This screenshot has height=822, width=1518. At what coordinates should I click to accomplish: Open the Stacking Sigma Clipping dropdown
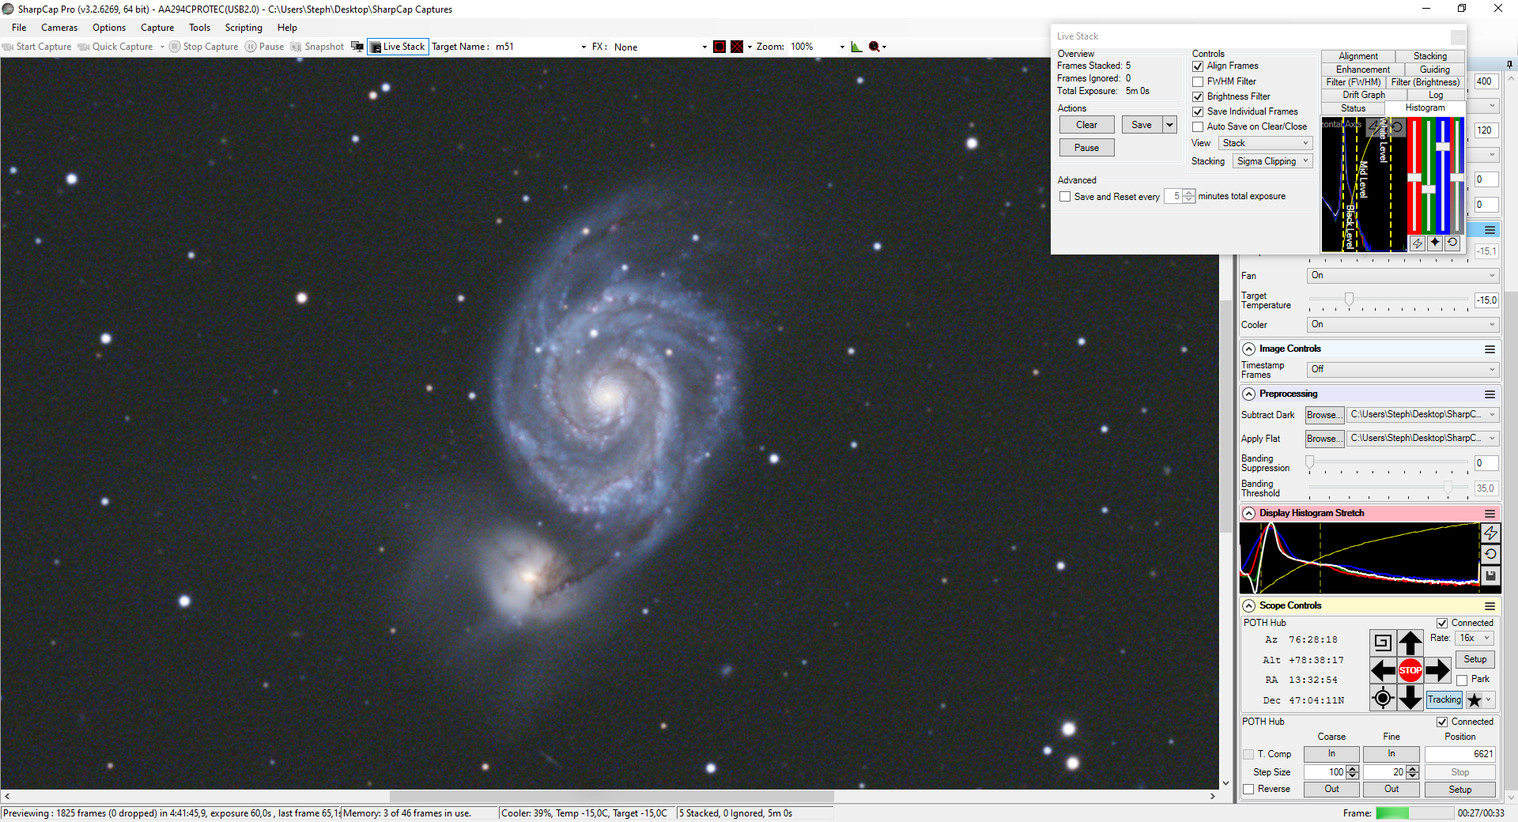pyautogui.click(x=1273, y=161)
